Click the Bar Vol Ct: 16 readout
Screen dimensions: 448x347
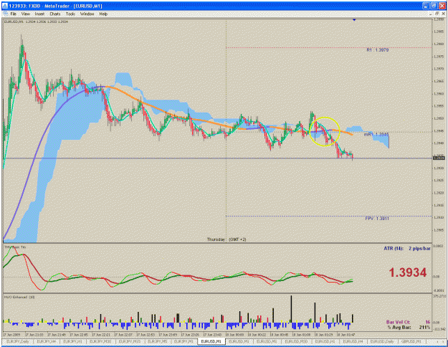[x=409, y=322]
